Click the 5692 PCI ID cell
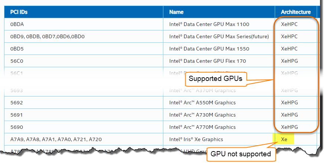This screenshot has height=163, width=326. pos(16,102)
